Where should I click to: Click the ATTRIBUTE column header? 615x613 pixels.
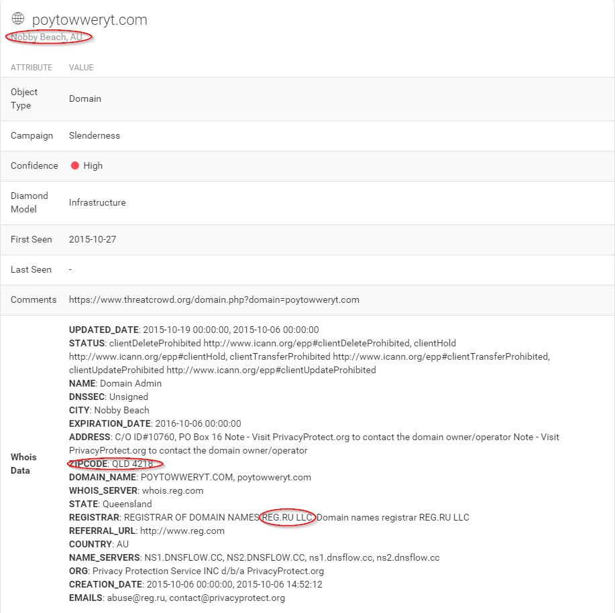coord(32,68)
